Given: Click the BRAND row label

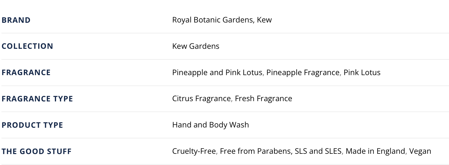Looking at the screenshot, I should [x=16, y=20].
